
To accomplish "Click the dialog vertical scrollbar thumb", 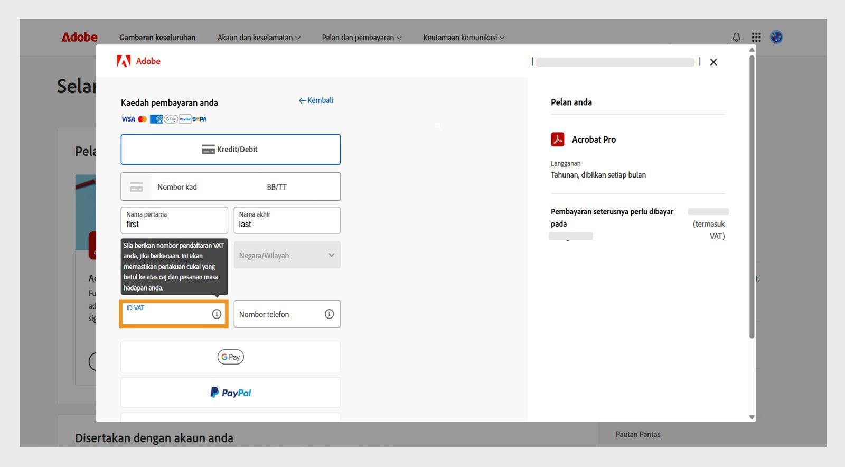I will click(752, 197).
